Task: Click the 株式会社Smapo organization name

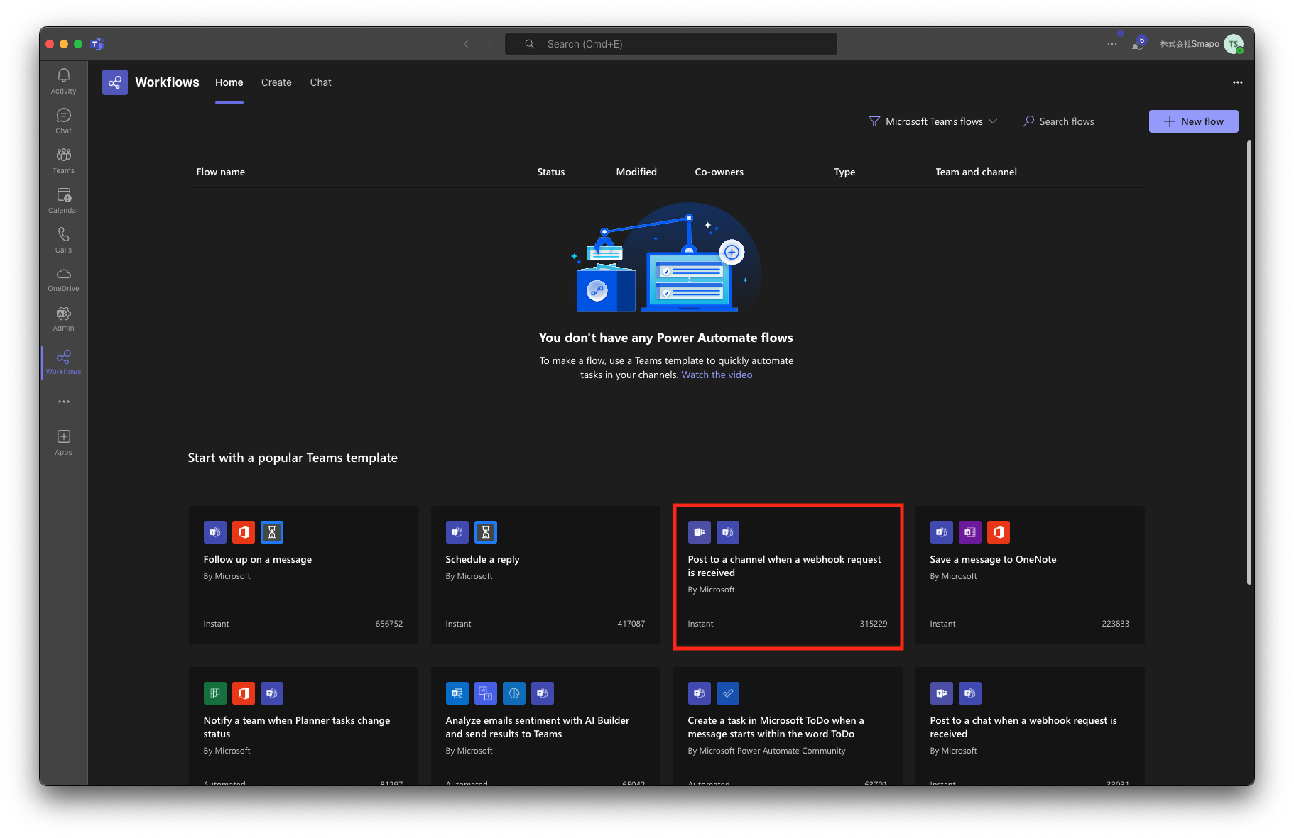Action: [1190, 44]
